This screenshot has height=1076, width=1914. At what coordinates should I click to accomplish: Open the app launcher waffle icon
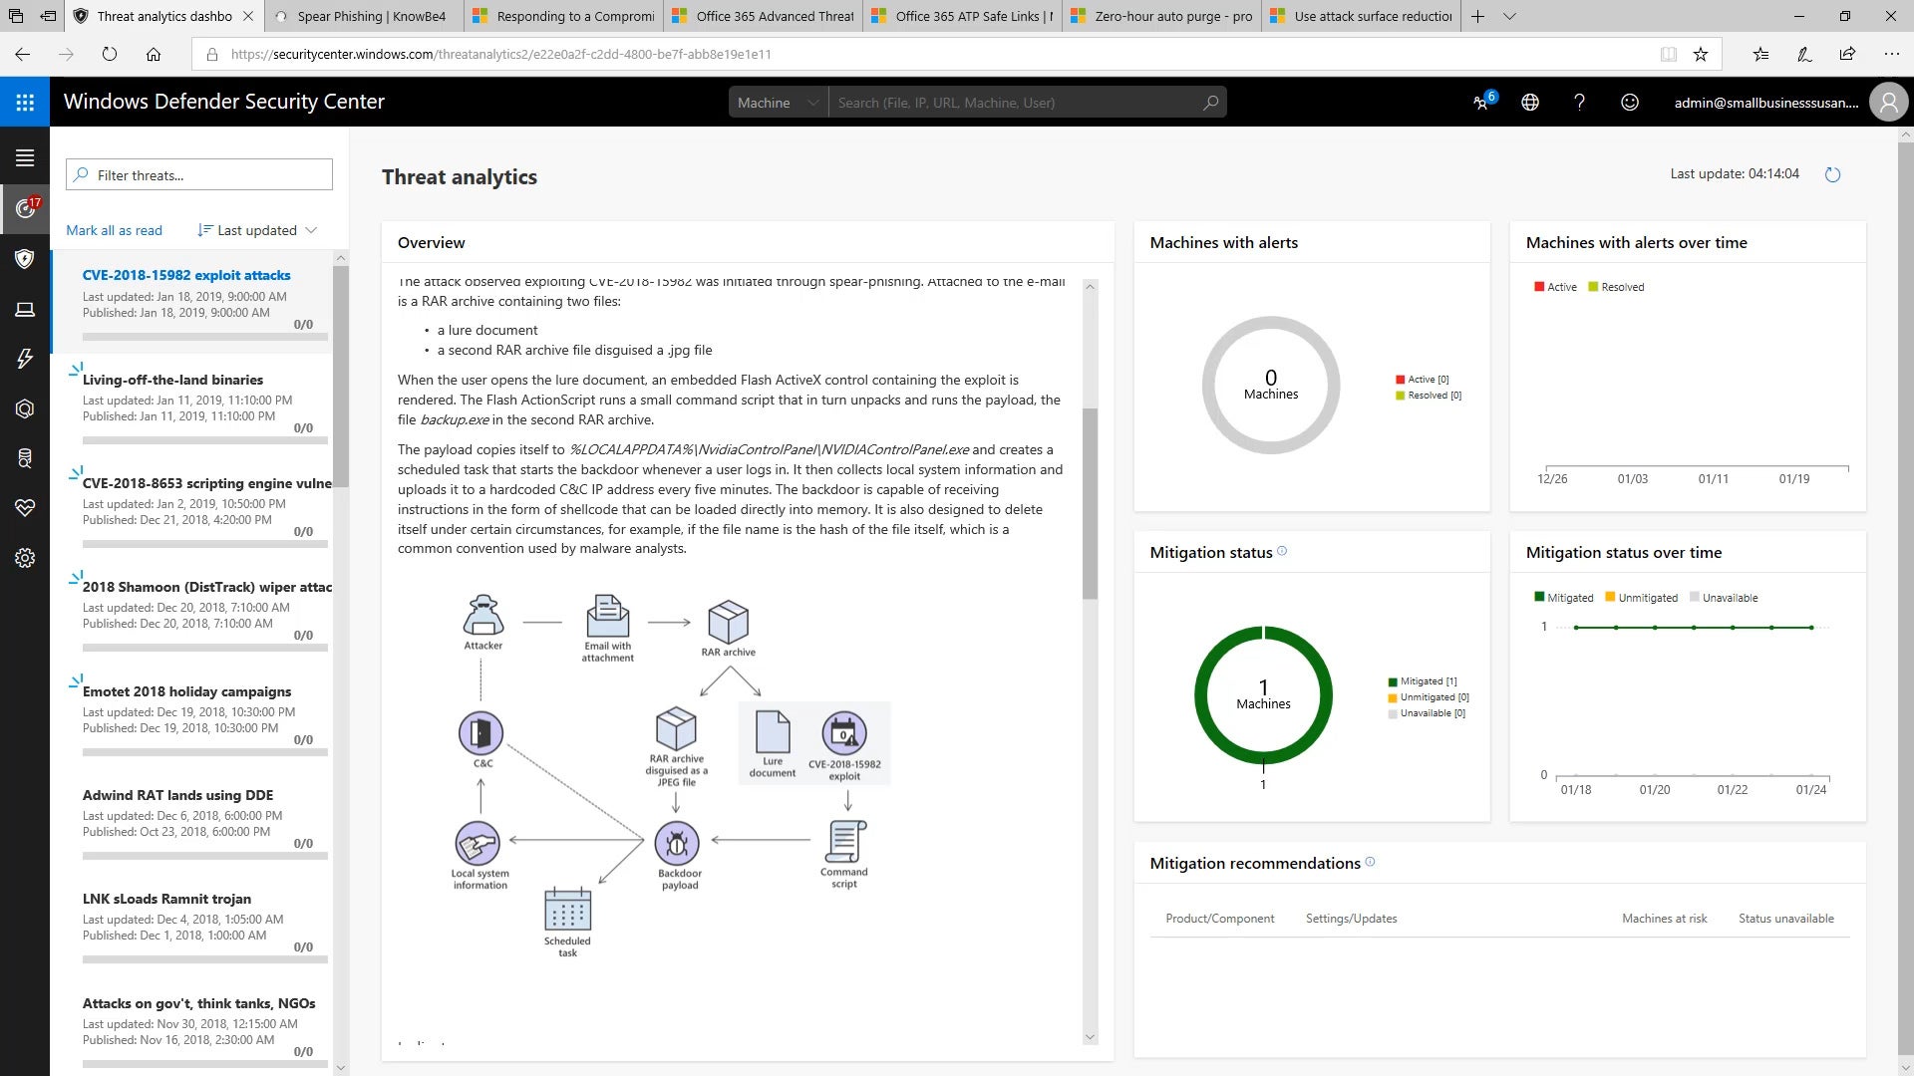click(x=25, y=102)
